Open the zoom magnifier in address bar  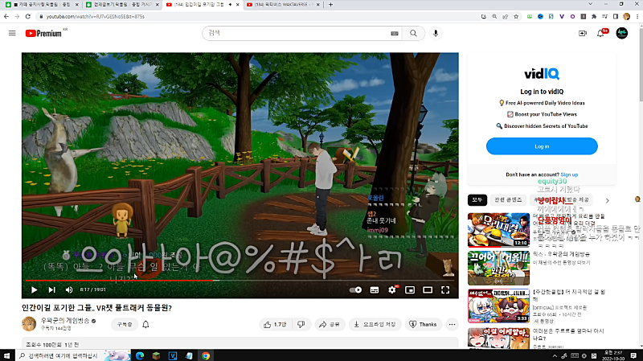pyautogui.click(x=494, y=16)
